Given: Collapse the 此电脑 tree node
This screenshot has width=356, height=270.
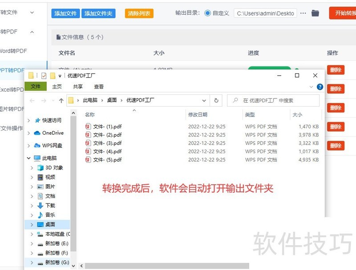Looking at the screenshot, I should coord(29,158).
